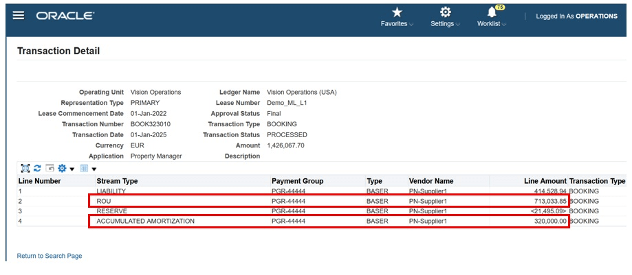Screen dimensions: 632x275
Task: Expand the table settings dropdown arrow
Action: tap(72, 169)
